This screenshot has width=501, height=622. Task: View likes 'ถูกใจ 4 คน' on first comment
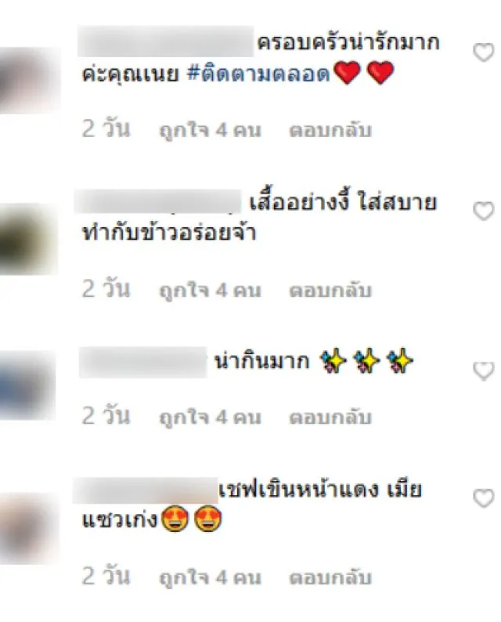(x=210, y=131)
